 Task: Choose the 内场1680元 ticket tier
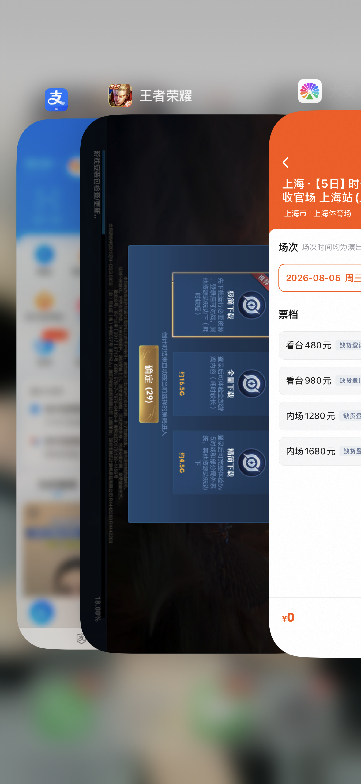pos(320,451)
